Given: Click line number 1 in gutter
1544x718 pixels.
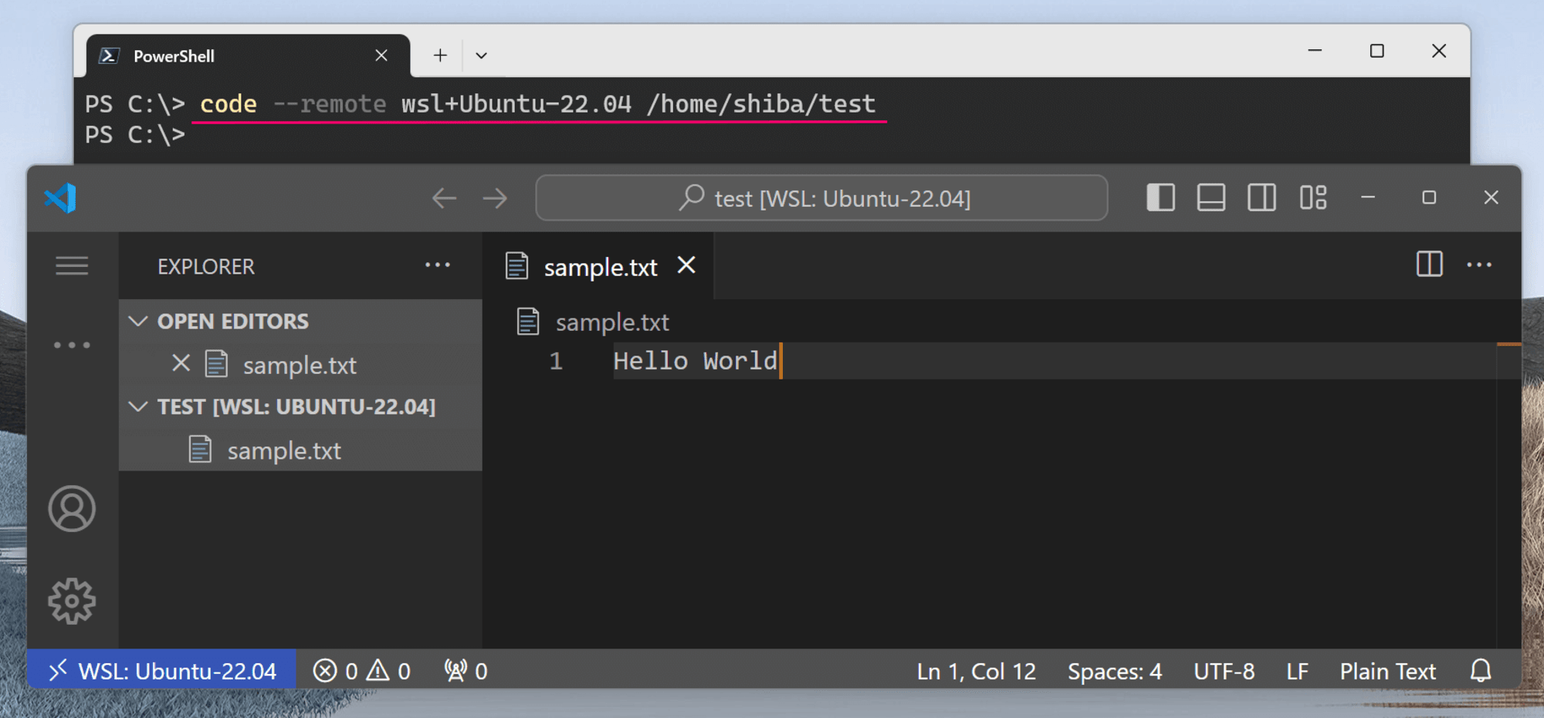Looking at the screenshot, I should [556, 361].
